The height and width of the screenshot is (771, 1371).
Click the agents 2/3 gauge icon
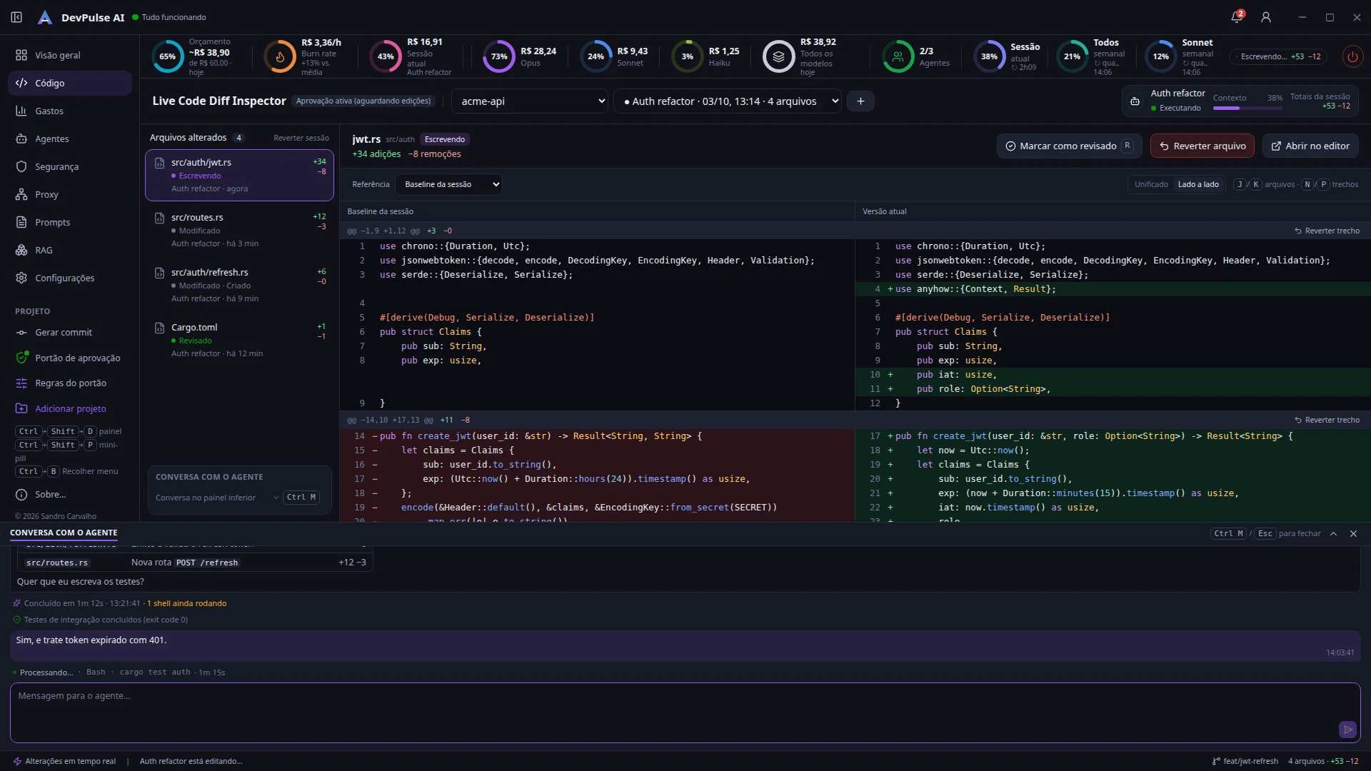coord(898,56)
